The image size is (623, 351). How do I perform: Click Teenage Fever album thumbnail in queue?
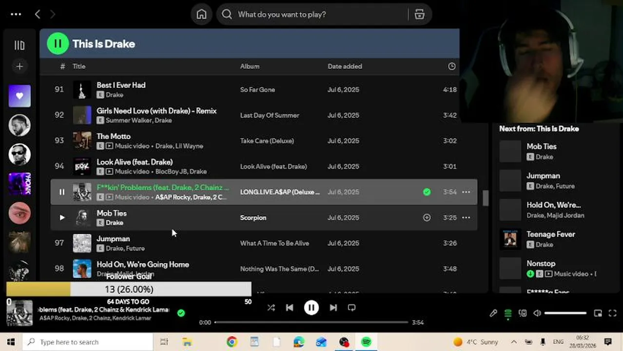tap(510, 239)
